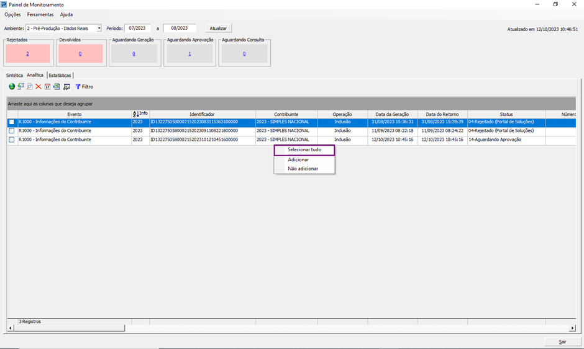Open the Rejeitados count link
584x349 pixels.
point(27,54)
